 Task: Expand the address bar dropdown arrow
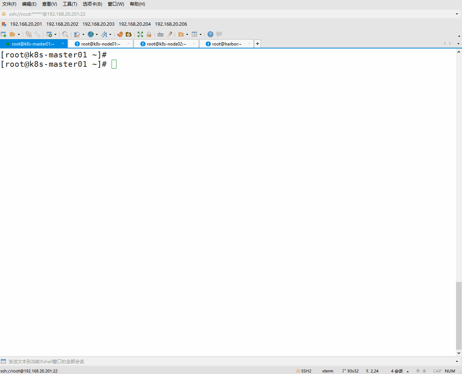[457, 14]
